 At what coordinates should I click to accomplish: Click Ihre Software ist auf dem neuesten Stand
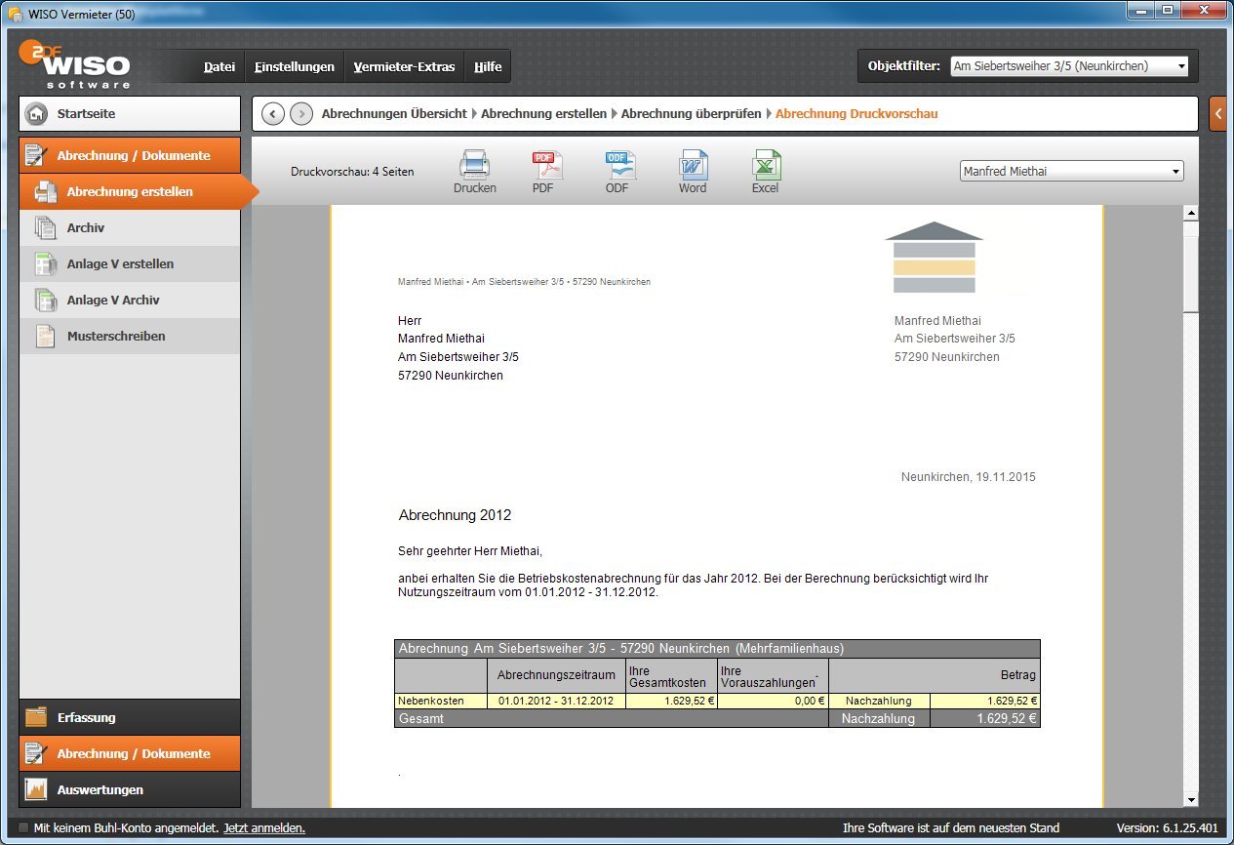[x=951, y=828]
